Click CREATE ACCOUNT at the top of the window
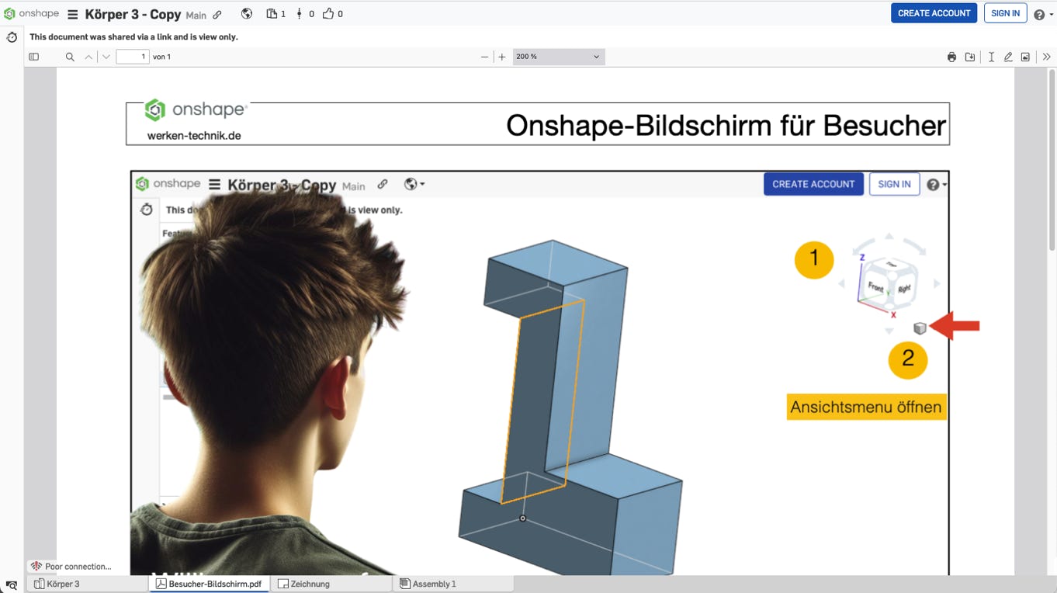This screenshot has height=593, width=1057. 934,13
